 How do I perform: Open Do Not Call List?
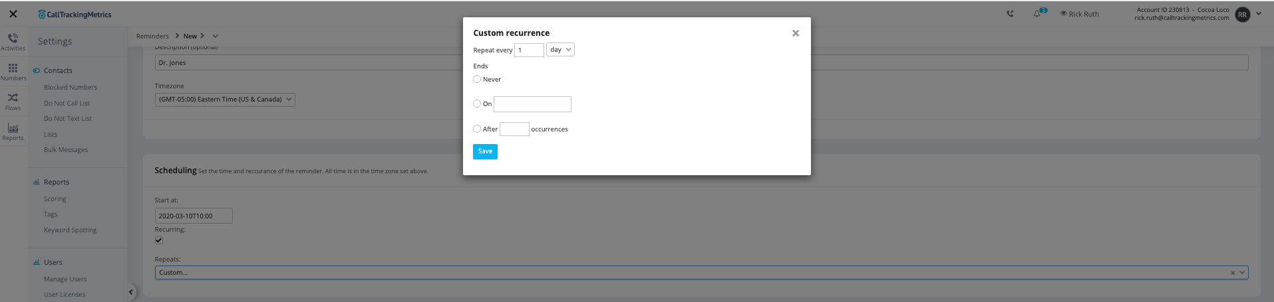[67, 104]
